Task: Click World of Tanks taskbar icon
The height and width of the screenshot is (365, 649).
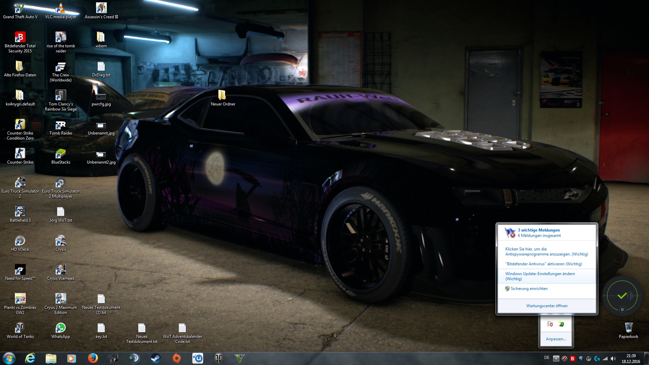Action: point(219,358)
